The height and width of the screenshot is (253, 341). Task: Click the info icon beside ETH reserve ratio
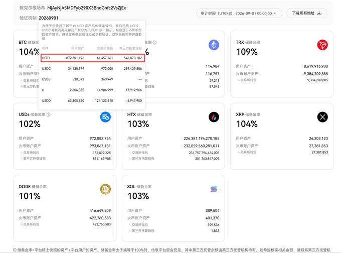tap(154, 43)
